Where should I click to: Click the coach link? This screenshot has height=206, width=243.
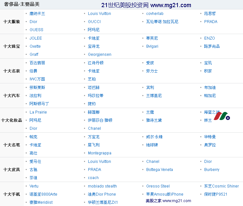pyautogui.click(x=93, y=178)
